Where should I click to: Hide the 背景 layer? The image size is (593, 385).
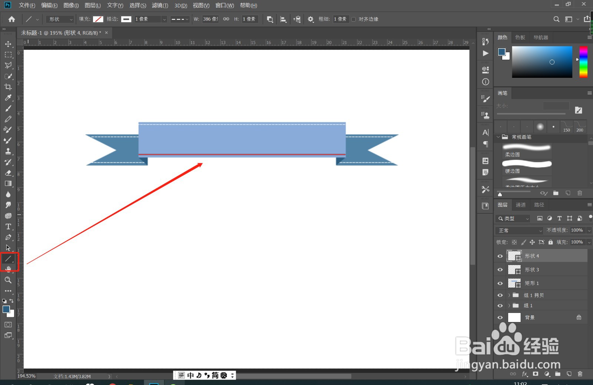pos(500,318)
